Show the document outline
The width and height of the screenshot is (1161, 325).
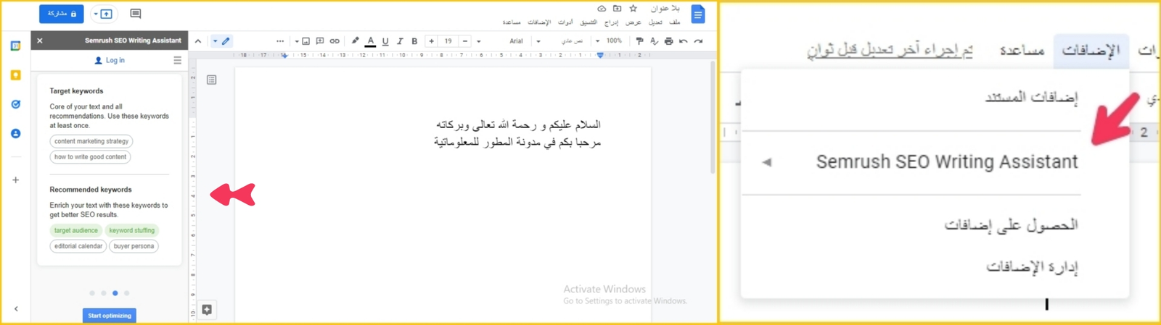point(212,80)
